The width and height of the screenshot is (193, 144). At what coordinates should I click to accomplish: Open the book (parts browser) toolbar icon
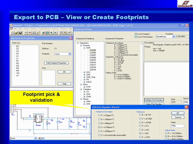pos(34,33)
